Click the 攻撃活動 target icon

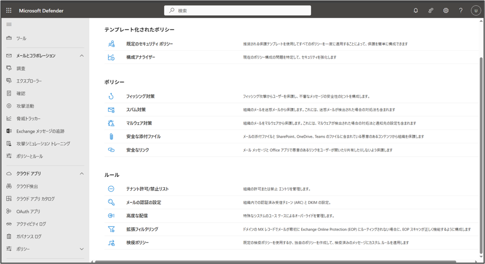(9, 106)
